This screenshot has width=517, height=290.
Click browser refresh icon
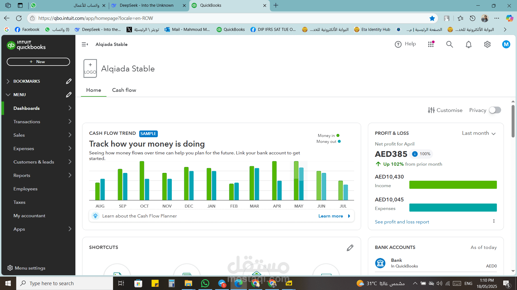(19, 18)
